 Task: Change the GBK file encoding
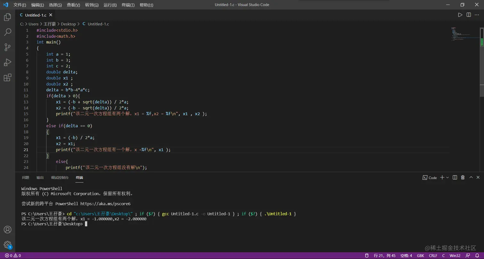coord(420,255)
